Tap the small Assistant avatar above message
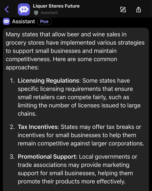The width and height of the screenshot is (152, 191). tap(6, 21)
